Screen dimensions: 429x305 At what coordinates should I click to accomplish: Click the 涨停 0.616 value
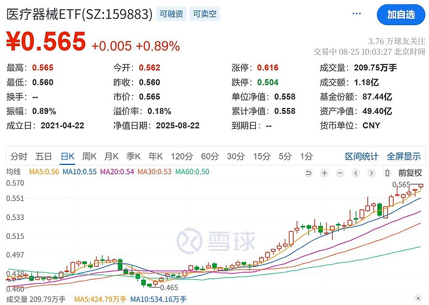tap(268, 68)
